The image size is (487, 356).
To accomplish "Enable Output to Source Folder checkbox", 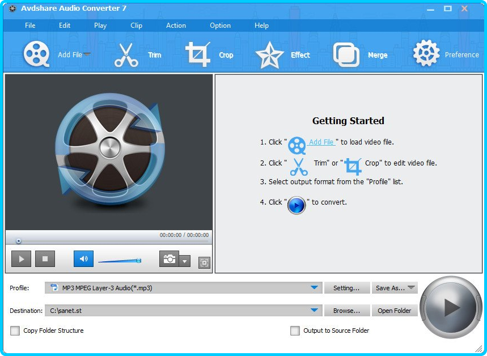I will (x=295, y=330).
